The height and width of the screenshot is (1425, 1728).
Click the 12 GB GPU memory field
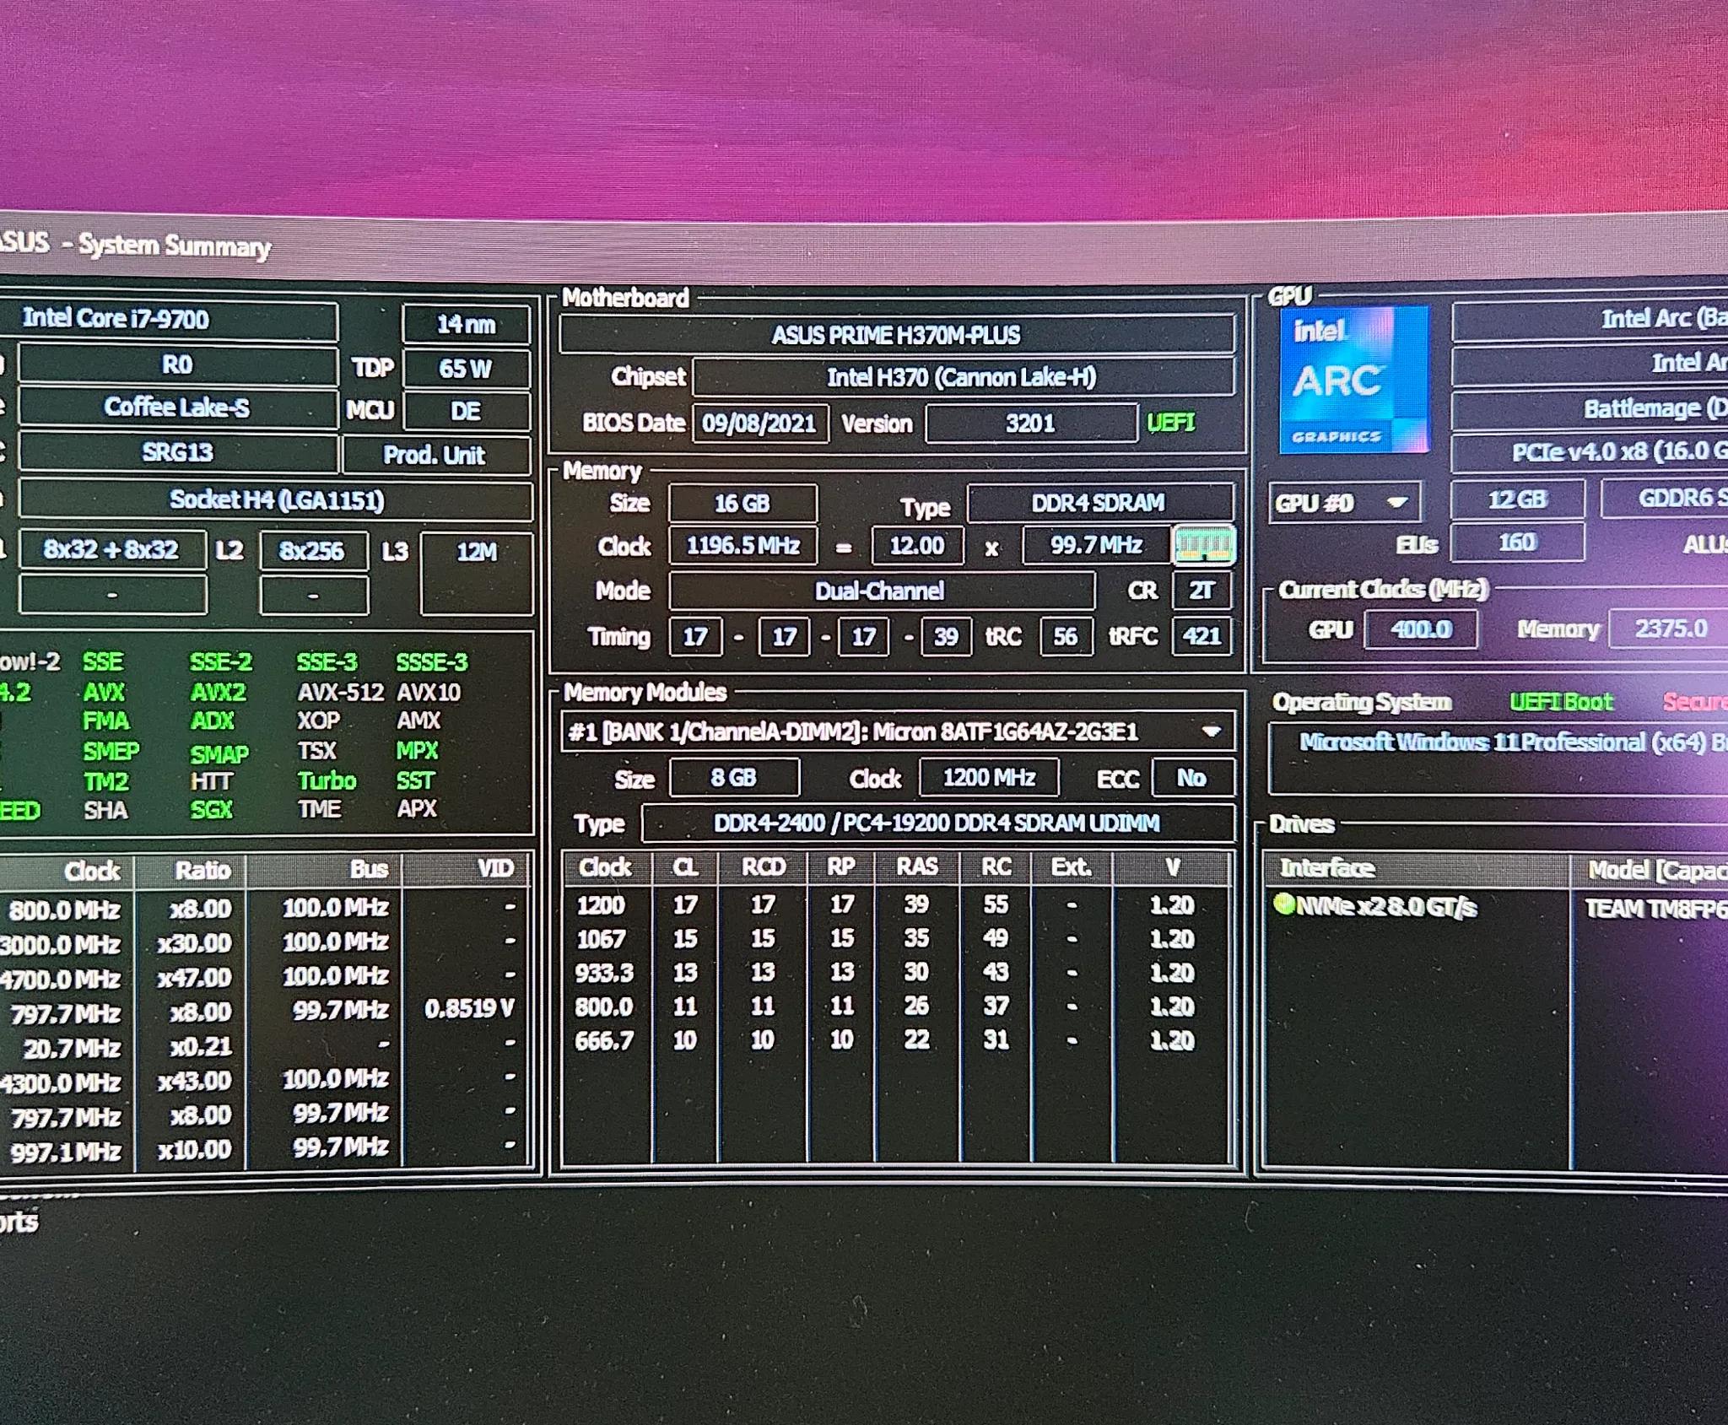coord(1517,499)
